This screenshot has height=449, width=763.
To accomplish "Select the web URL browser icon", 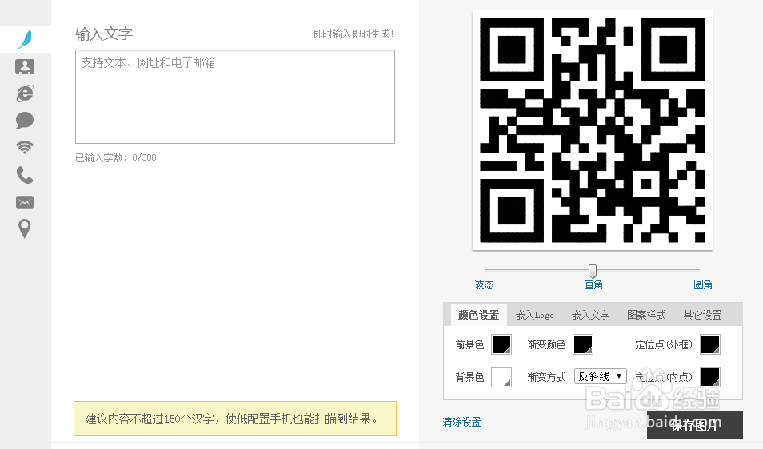I will pos(25,93).
